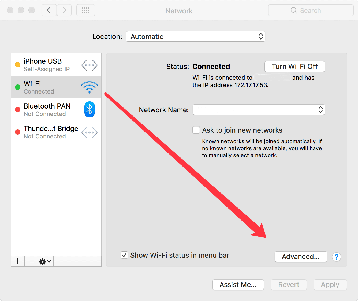358x301 pixels.
Task: Enable Ask to join new networks
Action: tap(196, 130)
